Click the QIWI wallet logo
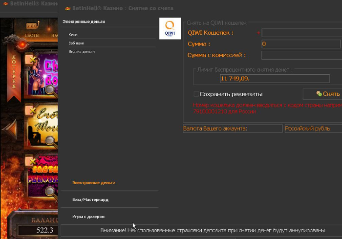 click(x=171, y=28)
